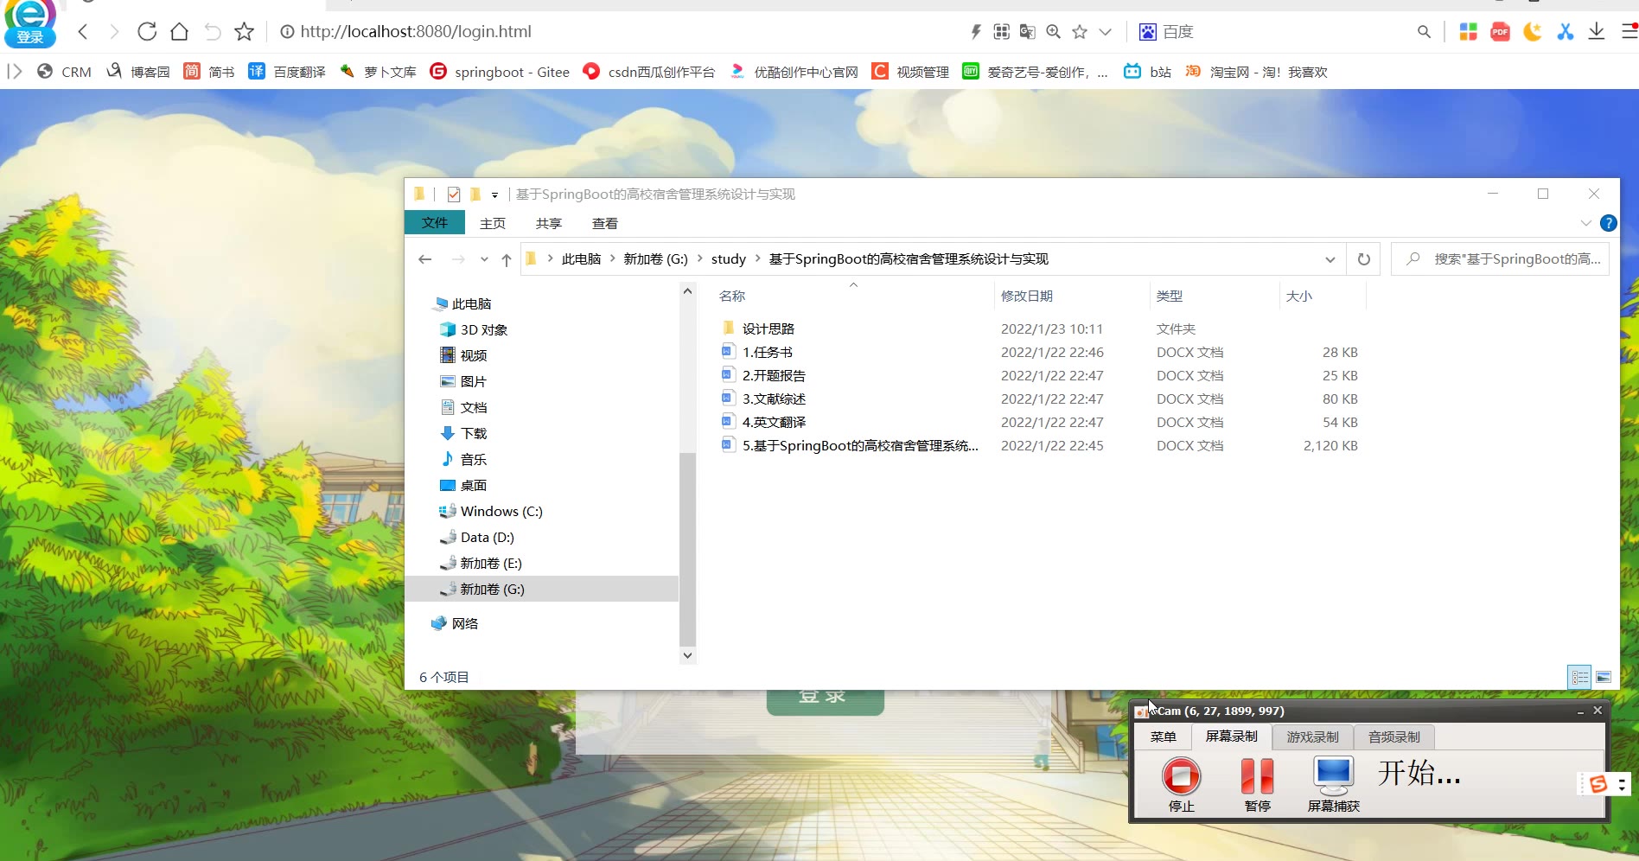This screenshot has width=1639, height=861.
Task: Refresh the file explorer folder view
Action: tap(1363, 259)
